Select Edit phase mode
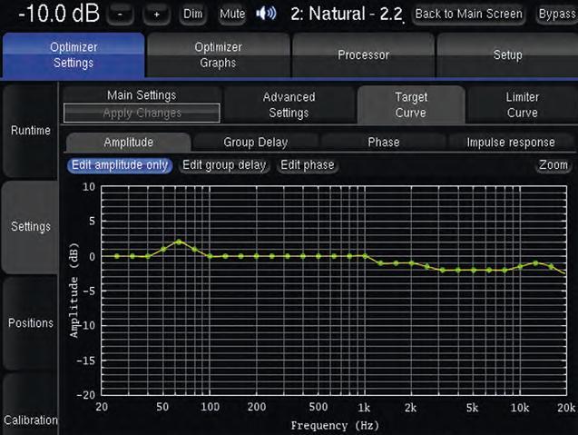Viewport: 578px width, 435px height. tap(308, 165)
